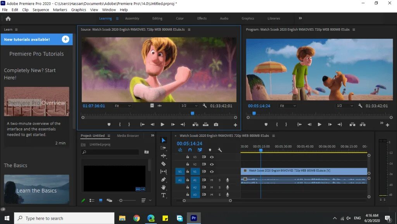Open Source monitor button editor plus

pos(235,125)
